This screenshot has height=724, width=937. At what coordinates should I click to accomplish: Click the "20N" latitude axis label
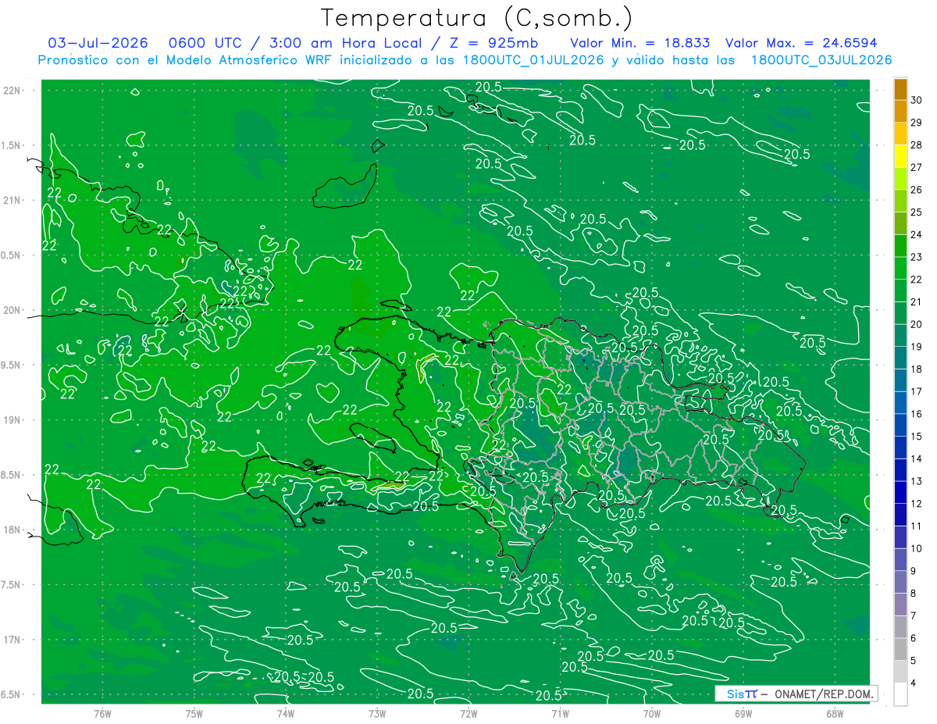click(11, 310)
